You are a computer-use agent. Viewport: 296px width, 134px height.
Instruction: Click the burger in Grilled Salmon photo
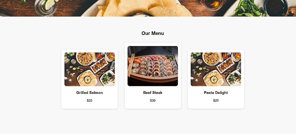(x=111, y=56)
